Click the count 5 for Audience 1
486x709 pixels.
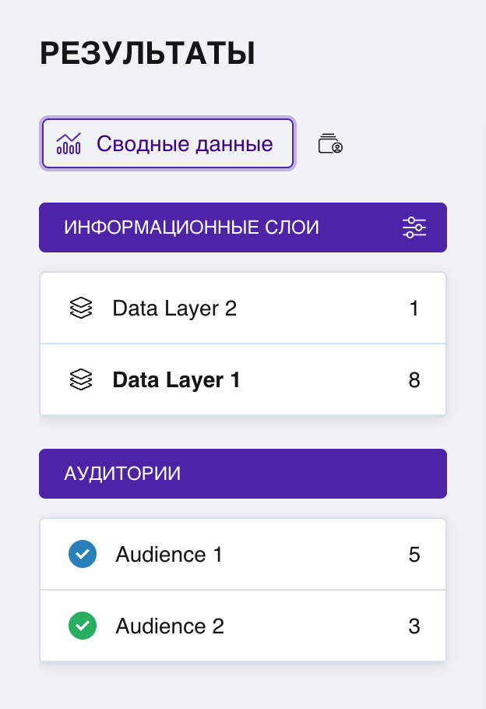pyautogui.click(x=414, y=555)
